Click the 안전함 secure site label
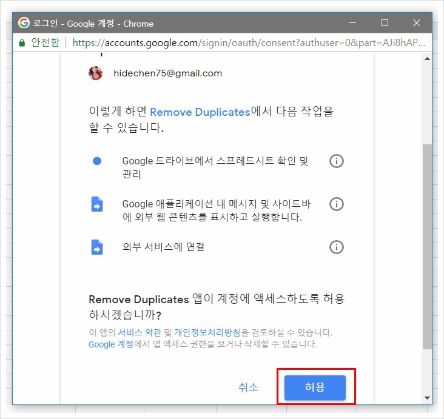This screenshot has height=419, width=444. [45, 42]
